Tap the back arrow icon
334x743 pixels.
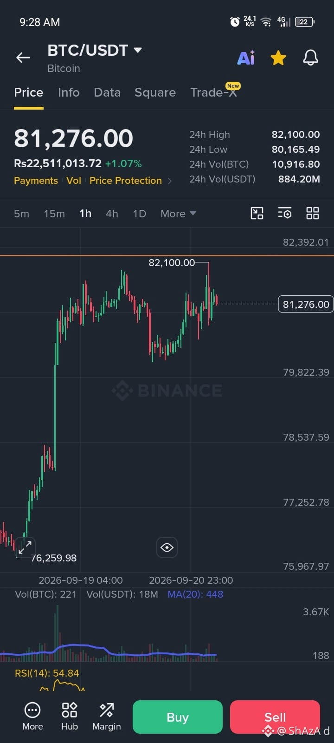23,58
